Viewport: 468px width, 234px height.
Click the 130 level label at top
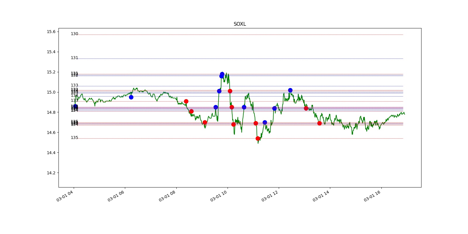click(x=74, y=34)
